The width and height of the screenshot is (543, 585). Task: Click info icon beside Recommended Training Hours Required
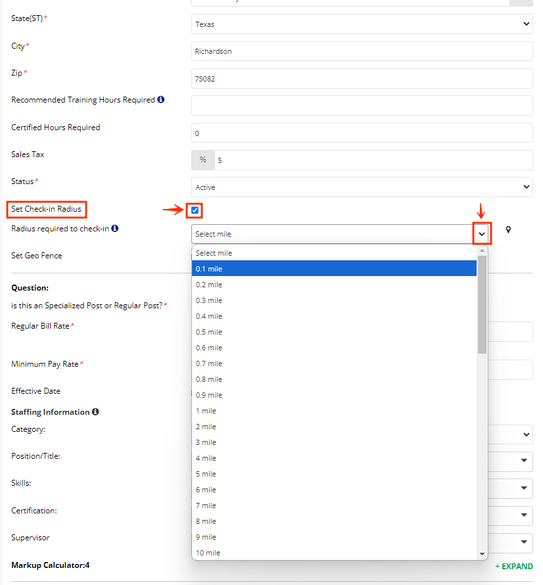[x=161, y=100]
